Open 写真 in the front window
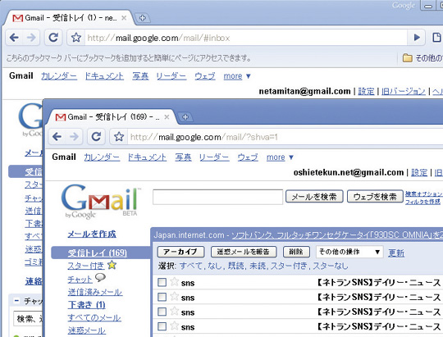The height and width of the screenshot is (337, 443). (x=183, y=157)
